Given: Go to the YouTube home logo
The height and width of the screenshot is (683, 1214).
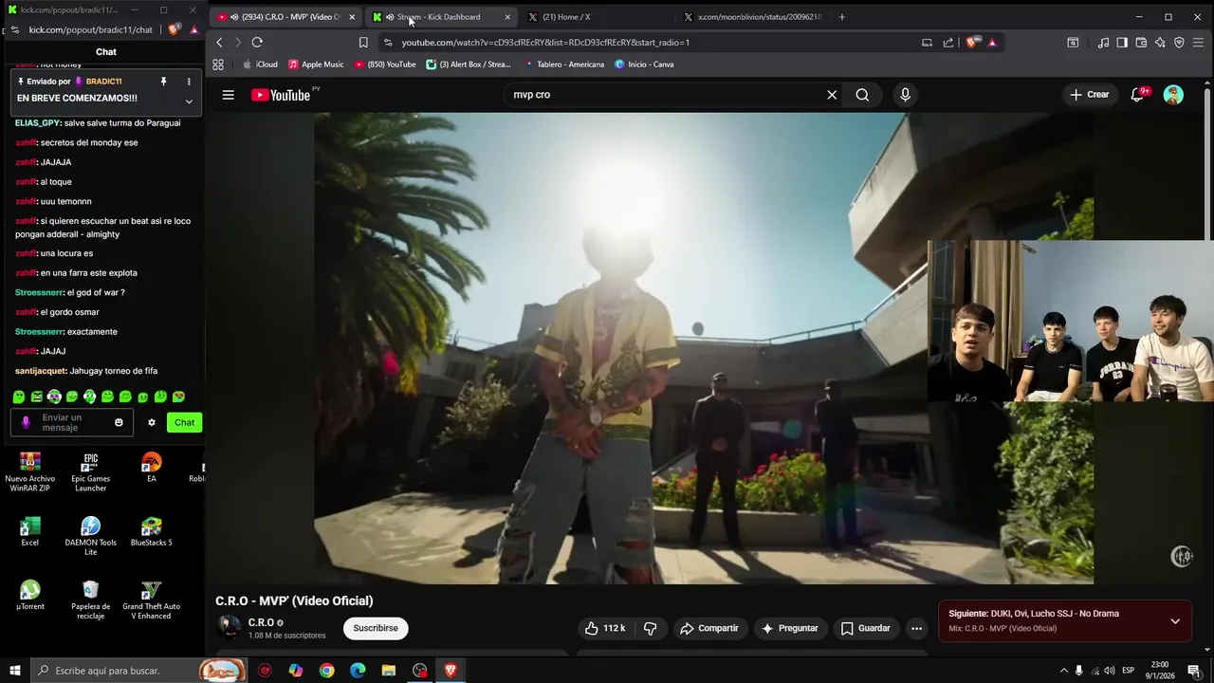Looking at the screenshot, I should [281, 95].
